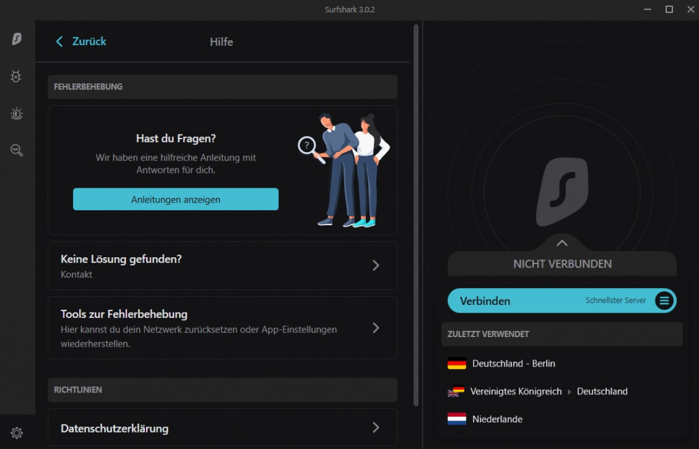Screen dimensions: 699x449
Task: Click the FEHLERBEHEBUNG section header
Action: (x=223, y=87)
